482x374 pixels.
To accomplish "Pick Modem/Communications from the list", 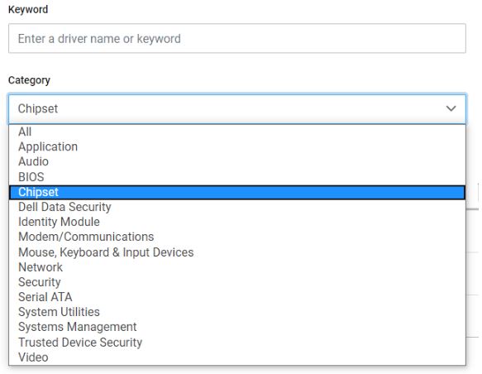I will tap(237, 237).
